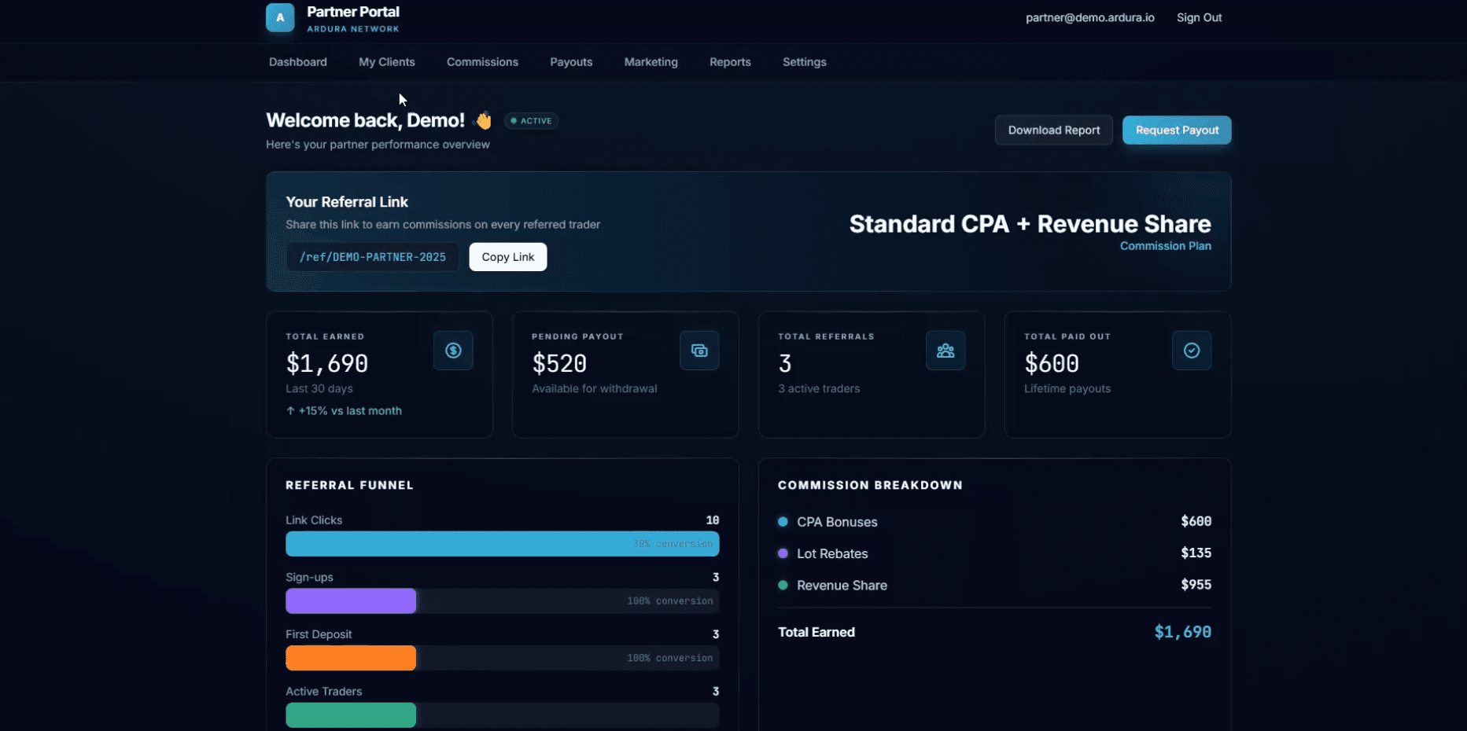Open the Marketing page
The width and height of the screenshot is (1467, 731).
651,62
